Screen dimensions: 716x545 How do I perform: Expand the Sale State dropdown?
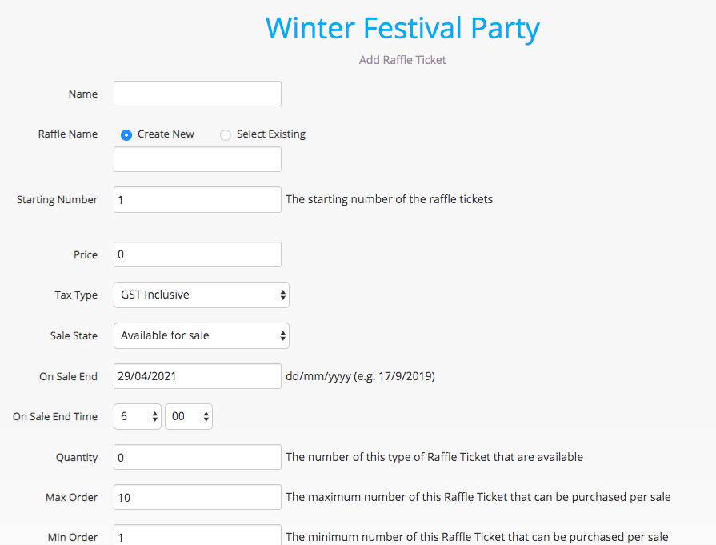point(201,335)
